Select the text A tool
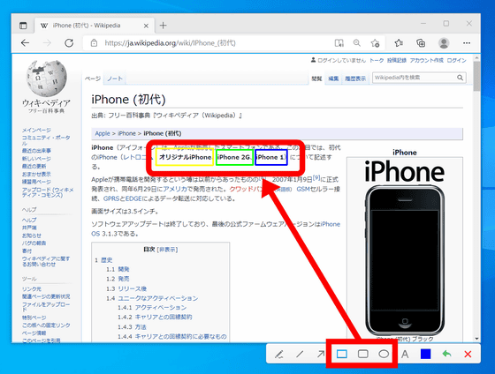This screenshot has width=495, height=374. 405,355
